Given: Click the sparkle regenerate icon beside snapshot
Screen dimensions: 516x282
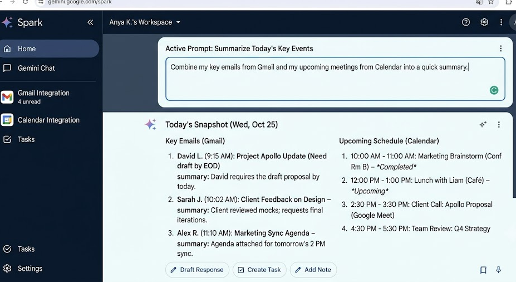Looking at the screenshot, I should pos(483,124).
